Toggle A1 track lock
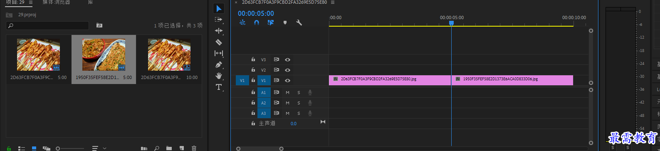Viewport: 660px width, 151px height. (253, 92)
